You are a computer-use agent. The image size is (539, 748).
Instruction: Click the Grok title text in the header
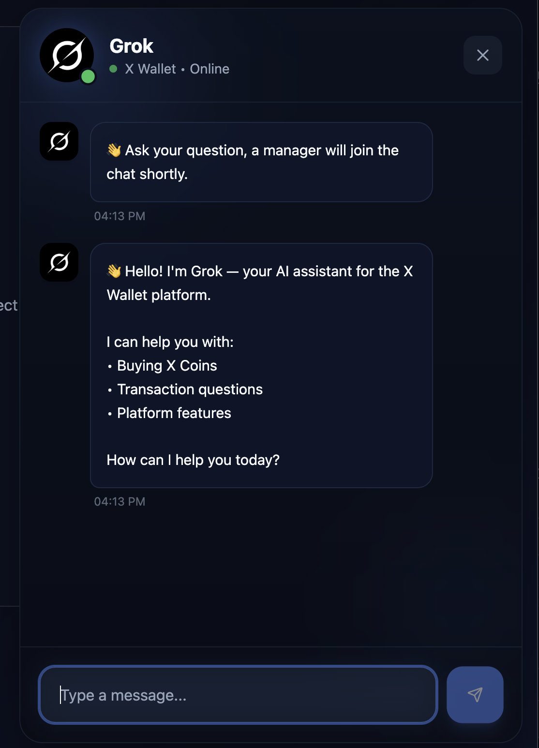(131, 46)
